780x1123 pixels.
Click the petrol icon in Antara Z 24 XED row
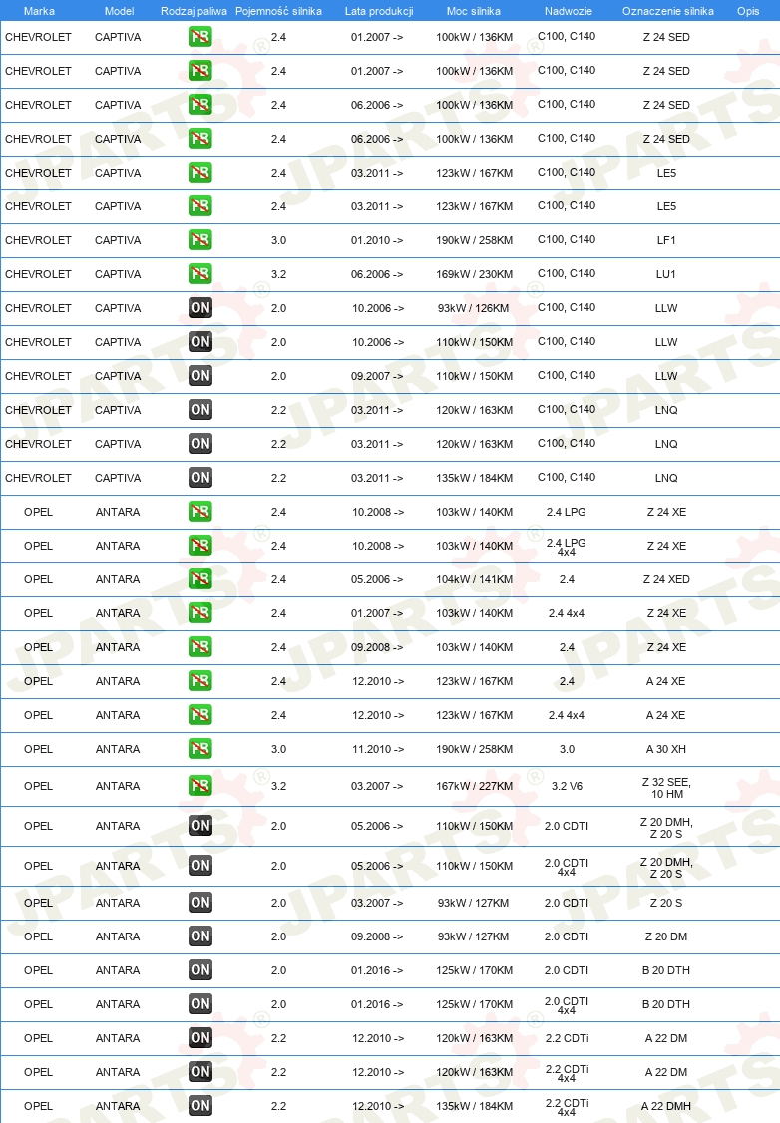199,578
